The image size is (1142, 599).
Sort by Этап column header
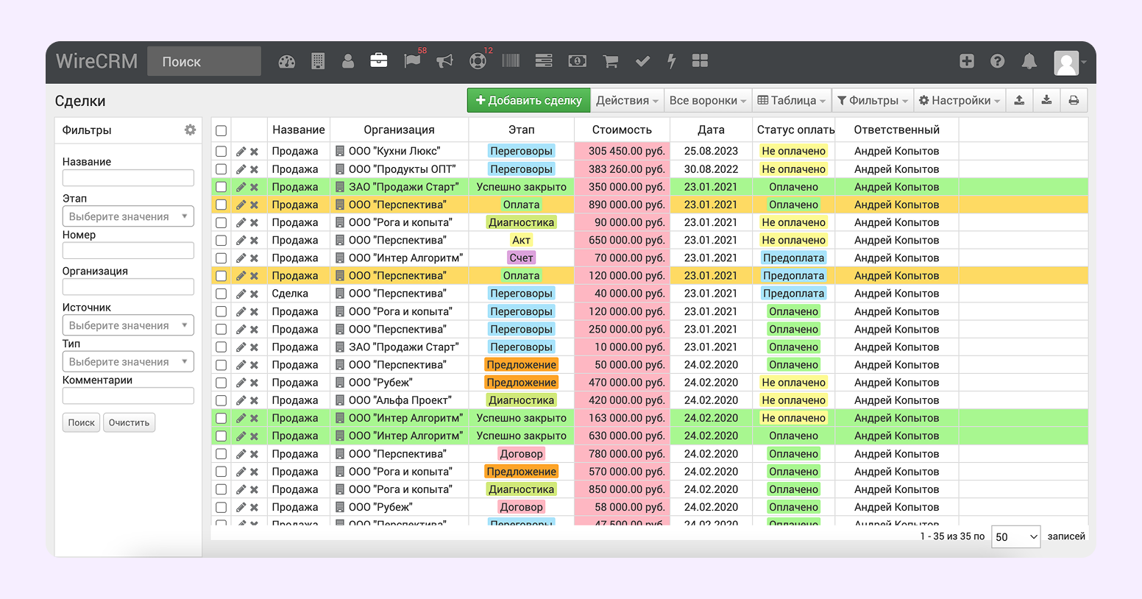pos(522,130)
